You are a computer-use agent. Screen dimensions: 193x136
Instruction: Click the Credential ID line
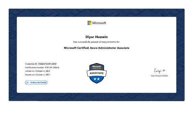[41, 64]
